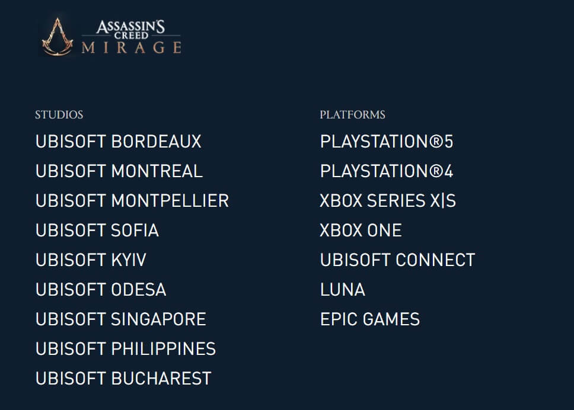Choose Ubisoft Kyiv in the studios list
Image resolution: width=574 pixels, height=410 pixels.
coord(91,260)
